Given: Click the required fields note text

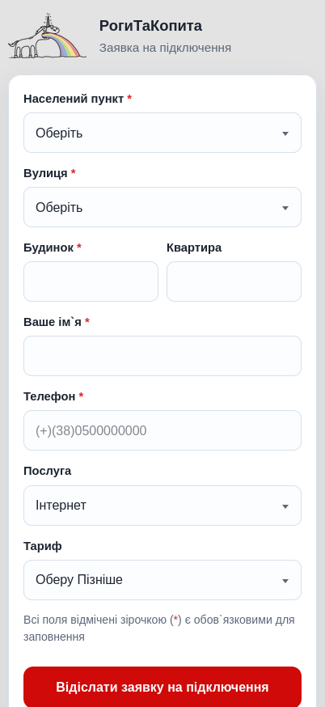Looking at the screenshot, I should (159, 629).
